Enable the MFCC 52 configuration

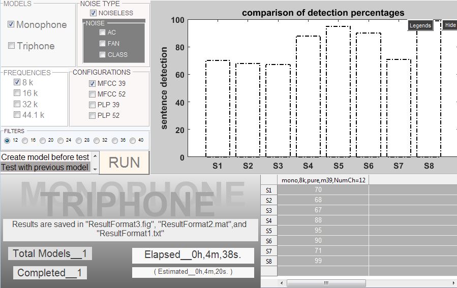point(92,94)
